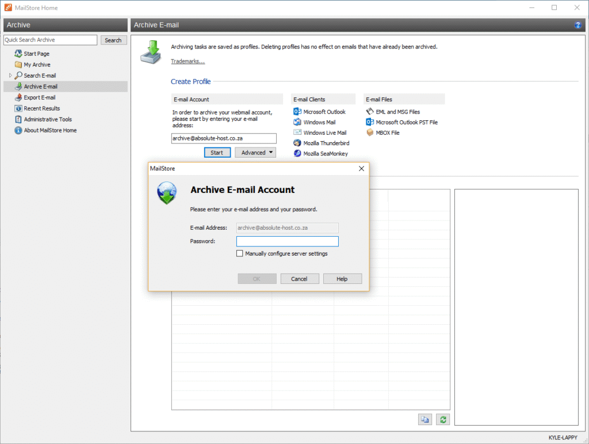
Task: Click the EML and MSG Files icon
Action: [x=370, y=112]
